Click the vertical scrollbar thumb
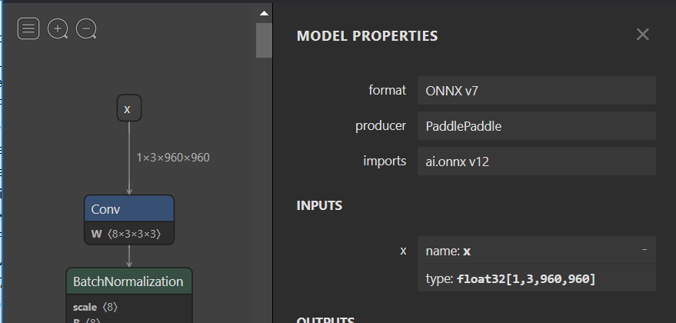Screen dimensions: 676x323 [x=264, y=40]
